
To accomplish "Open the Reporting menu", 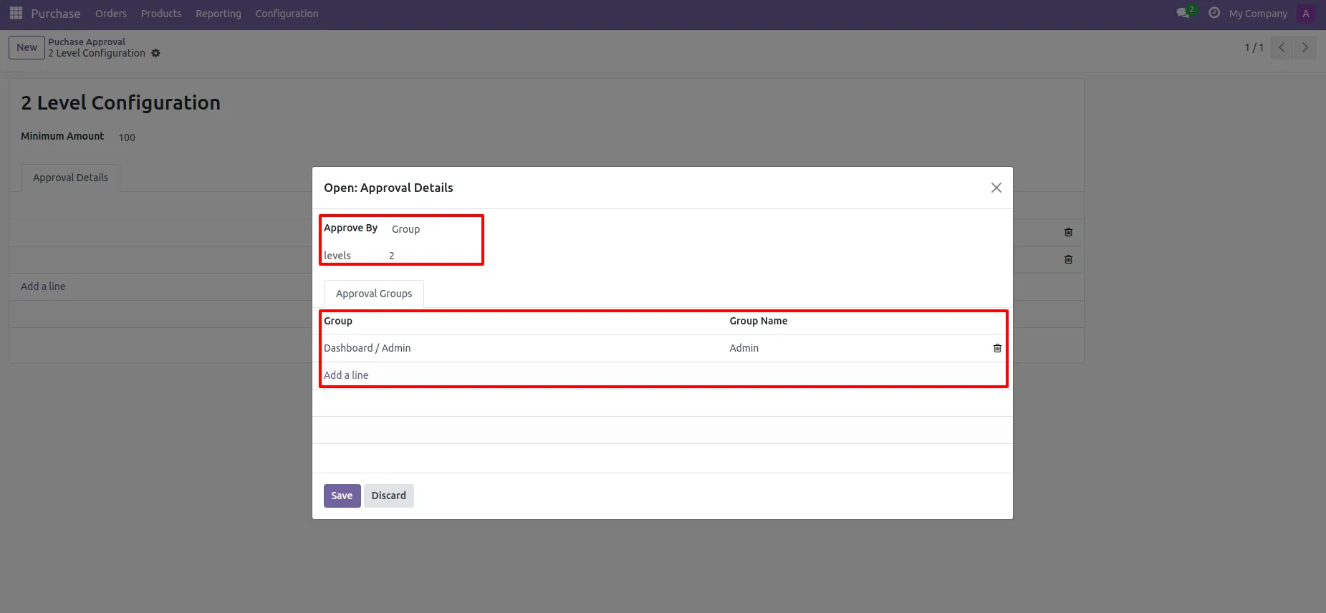I will click(x=218, y=14).
